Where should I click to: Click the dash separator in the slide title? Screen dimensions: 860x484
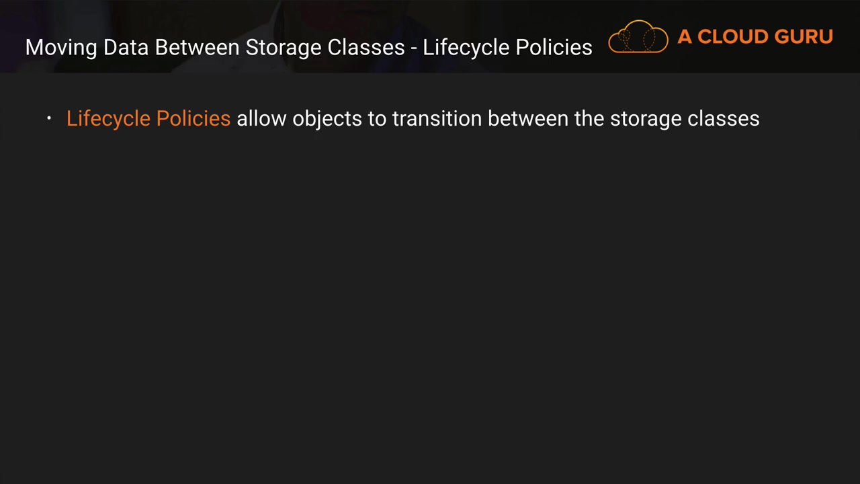(414, 48)
